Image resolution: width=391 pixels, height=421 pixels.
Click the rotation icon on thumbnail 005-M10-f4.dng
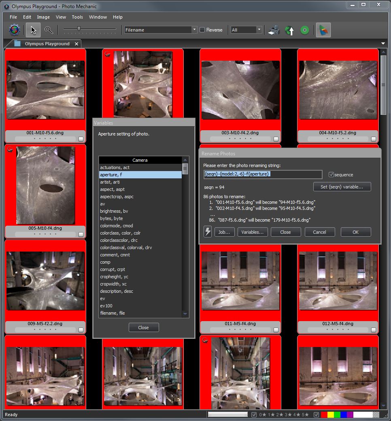(10, 149)
